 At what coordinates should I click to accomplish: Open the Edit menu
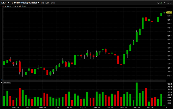pyautogui.click(x=47, y=3)
